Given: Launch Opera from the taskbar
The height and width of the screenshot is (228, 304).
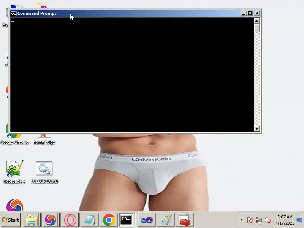Looking at the screenshot, I should (70, 220).
